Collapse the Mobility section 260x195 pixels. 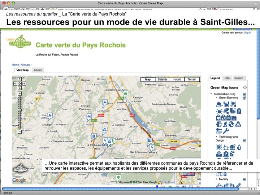(217, 179)
